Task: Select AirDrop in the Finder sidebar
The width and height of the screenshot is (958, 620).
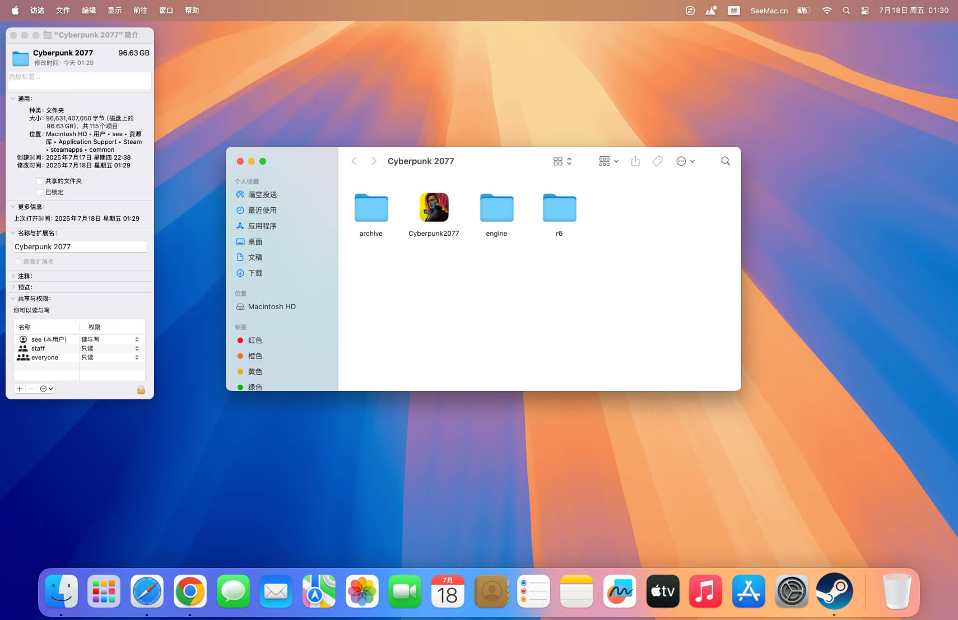Action: pos(262,194)
